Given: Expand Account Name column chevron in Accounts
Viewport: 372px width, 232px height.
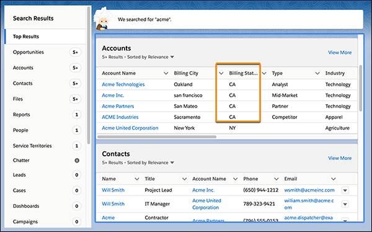Looking at the screenshot, I should [x=166, y=73].
